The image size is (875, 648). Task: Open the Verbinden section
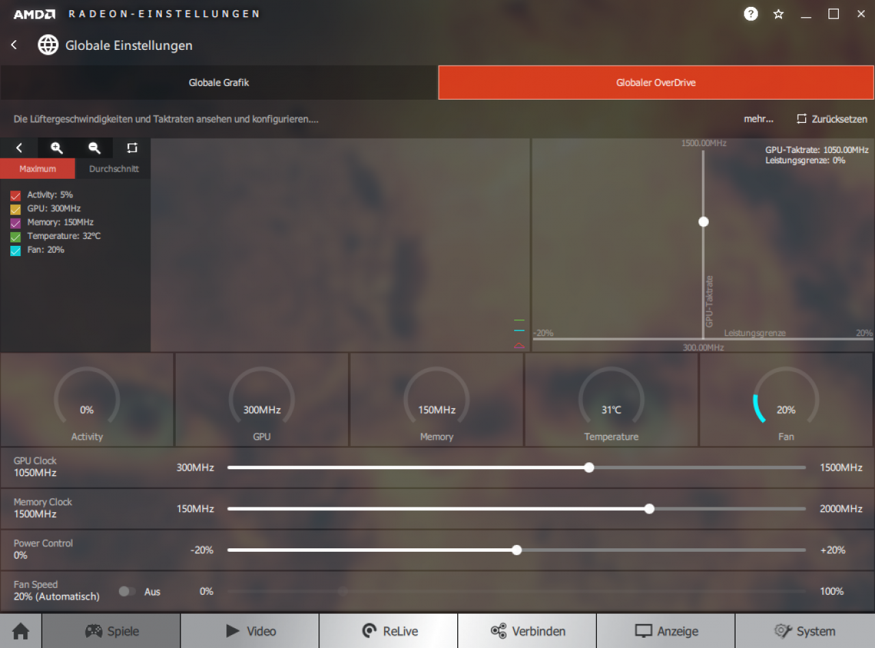(528, 631)
